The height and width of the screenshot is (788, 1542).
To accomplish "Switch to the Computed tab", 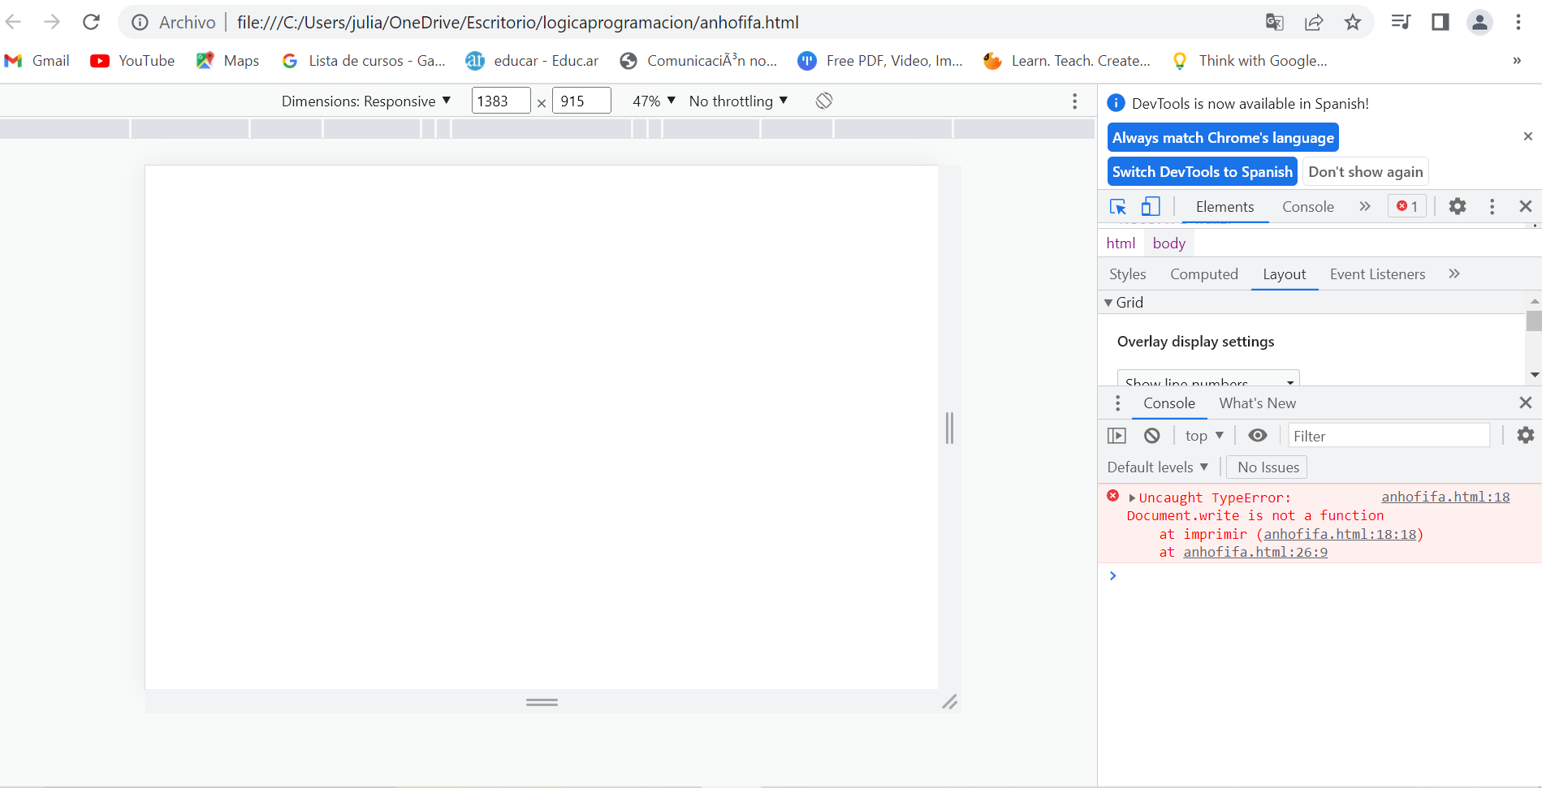I will (1204, 274).
